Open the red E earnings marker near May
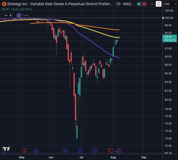178x160 pixels. (25, 151)
